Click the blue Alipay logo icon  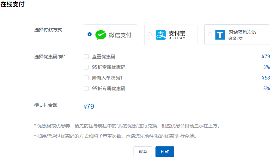coord(161,35)
